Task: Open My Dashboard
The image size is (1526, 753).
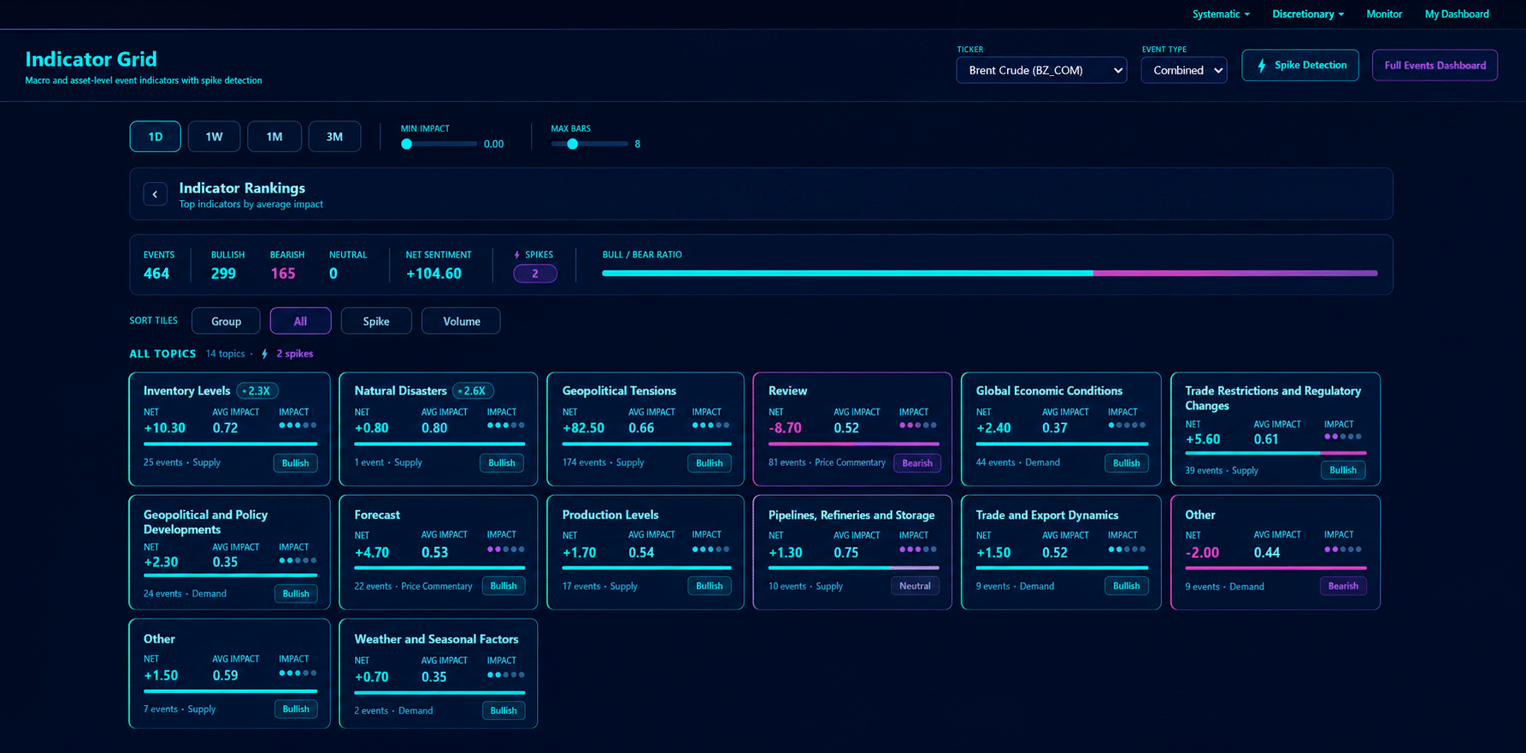Action: (1457, 14)
